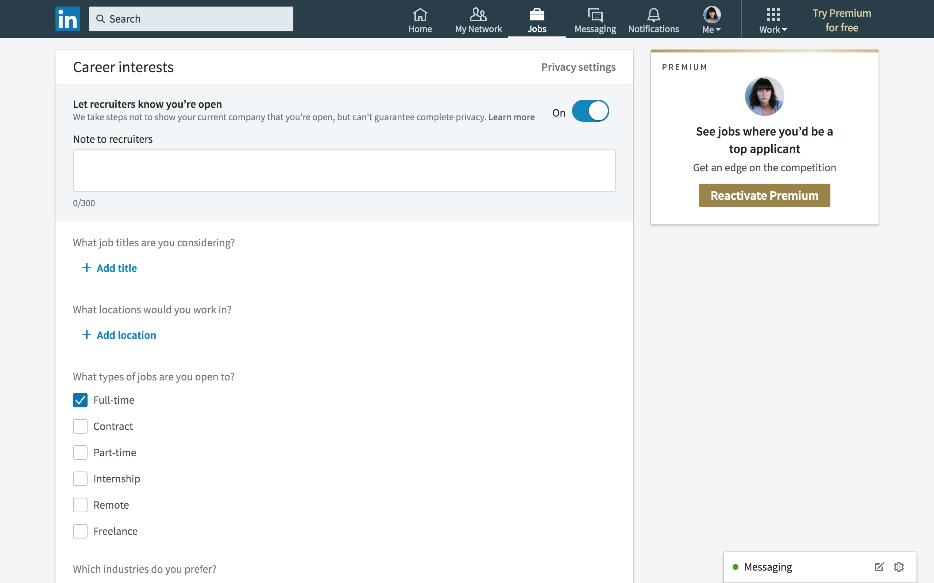
Task: Open Privacy settings link
Action: [578, 67]
